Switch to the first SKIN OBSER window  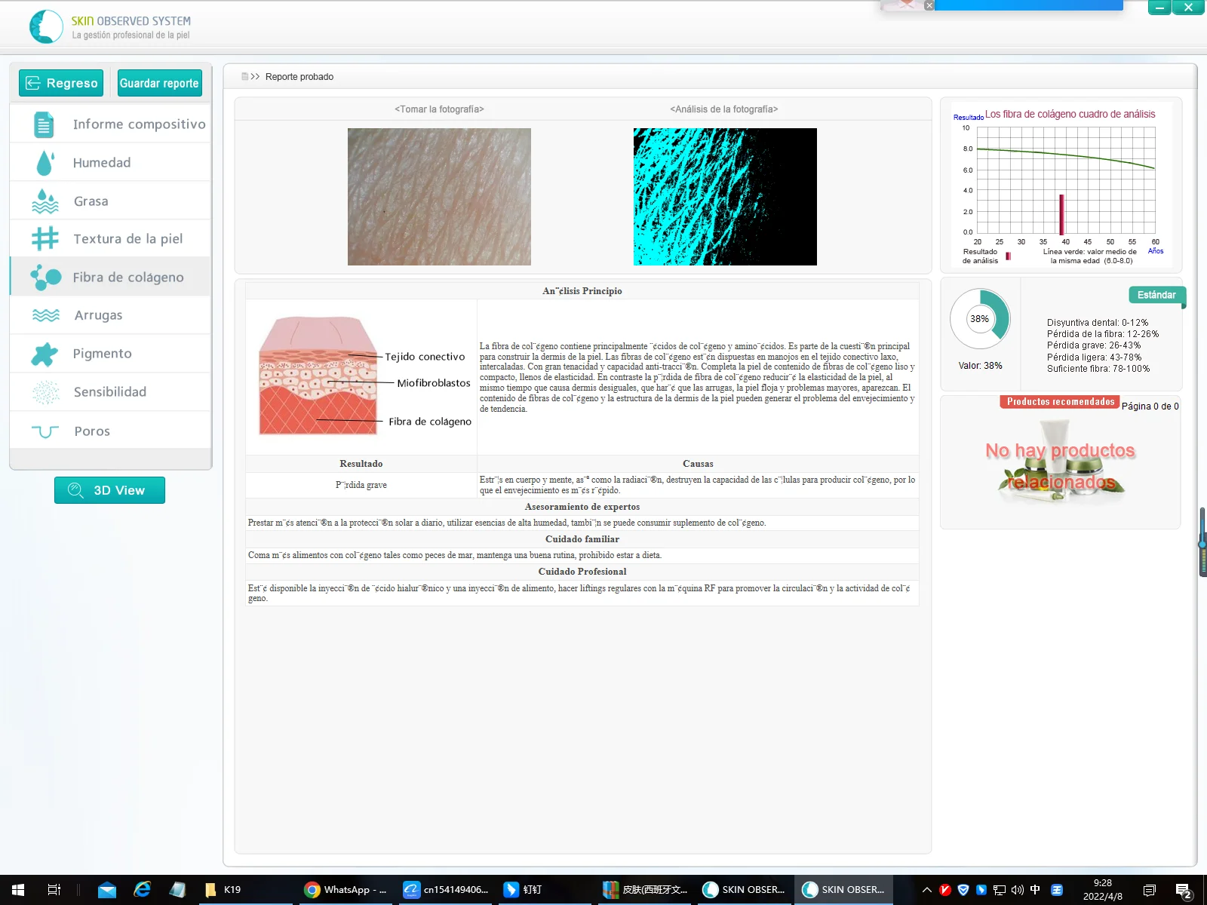[x=743, y=889]
